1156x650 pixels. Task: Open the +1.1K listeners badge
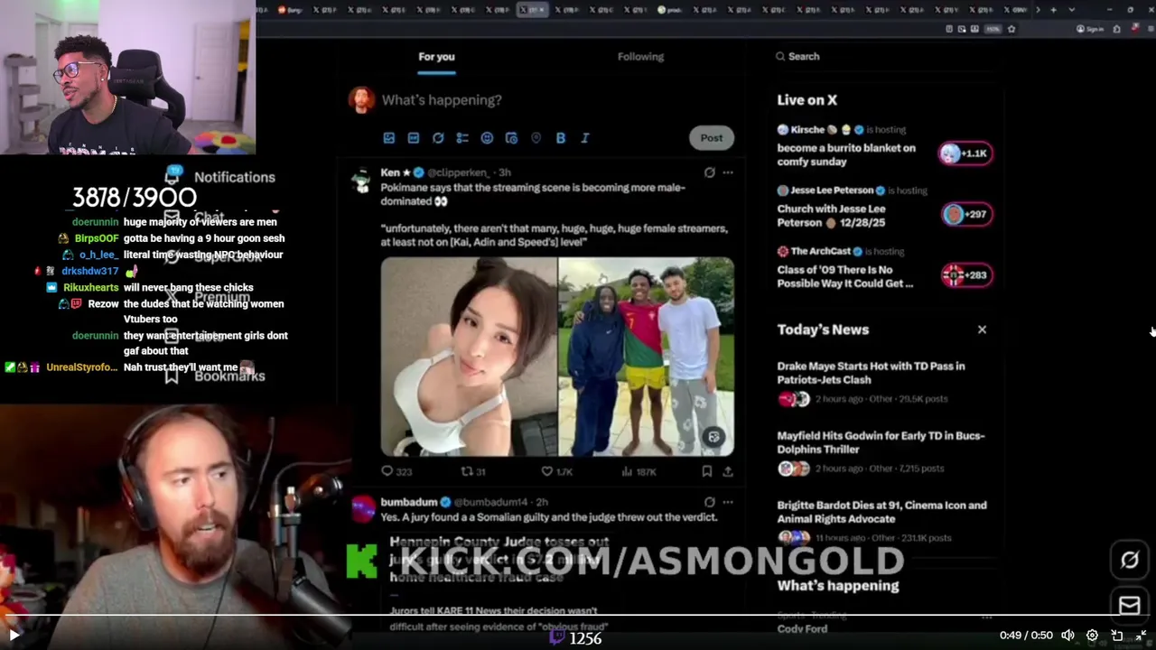965,153
